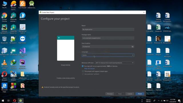Select the JetBrains PhpStorm desktop icon

click(x=22, y=64)
